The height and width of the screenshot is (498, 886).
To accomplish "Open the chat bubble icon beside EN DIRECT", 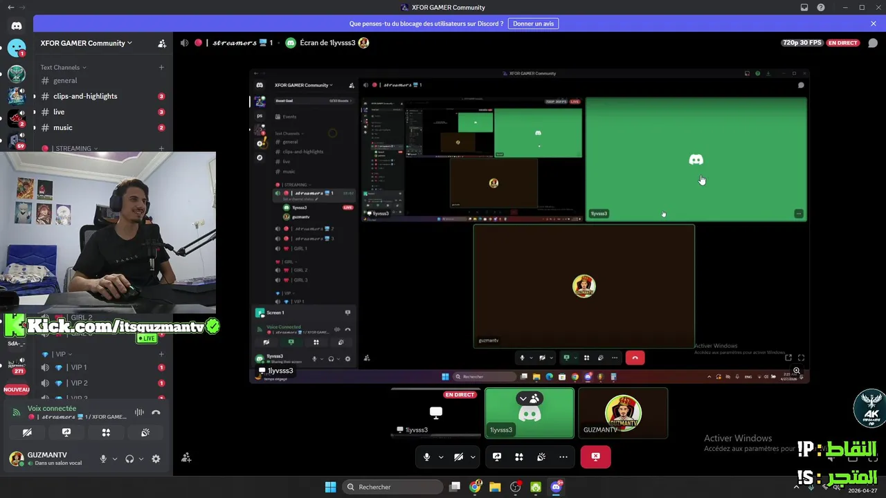I will [x=873, y=43].
